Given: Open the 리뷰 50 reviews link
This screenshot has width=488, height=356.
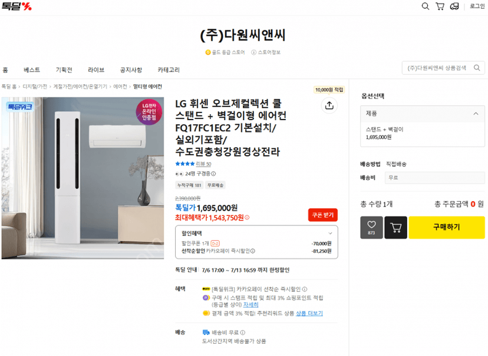Looking at the screenshot, I should click(203, 164).
